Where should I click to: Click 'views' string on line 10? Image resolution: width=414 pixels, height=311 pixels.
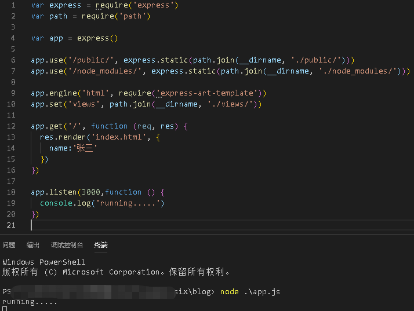84,104
